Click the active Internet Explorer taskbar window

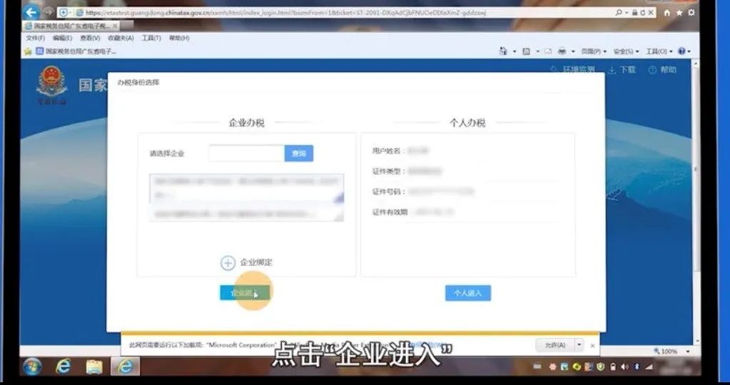[x=126, y=367]
